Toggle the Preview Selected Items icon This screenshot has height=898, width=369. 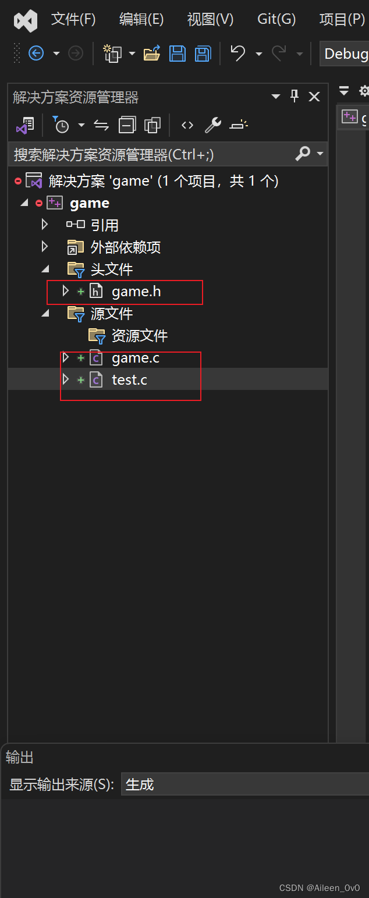pos(239,125)
